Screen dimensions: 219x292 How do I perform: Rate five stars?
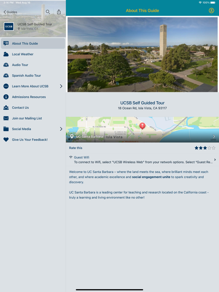point(214,148)
